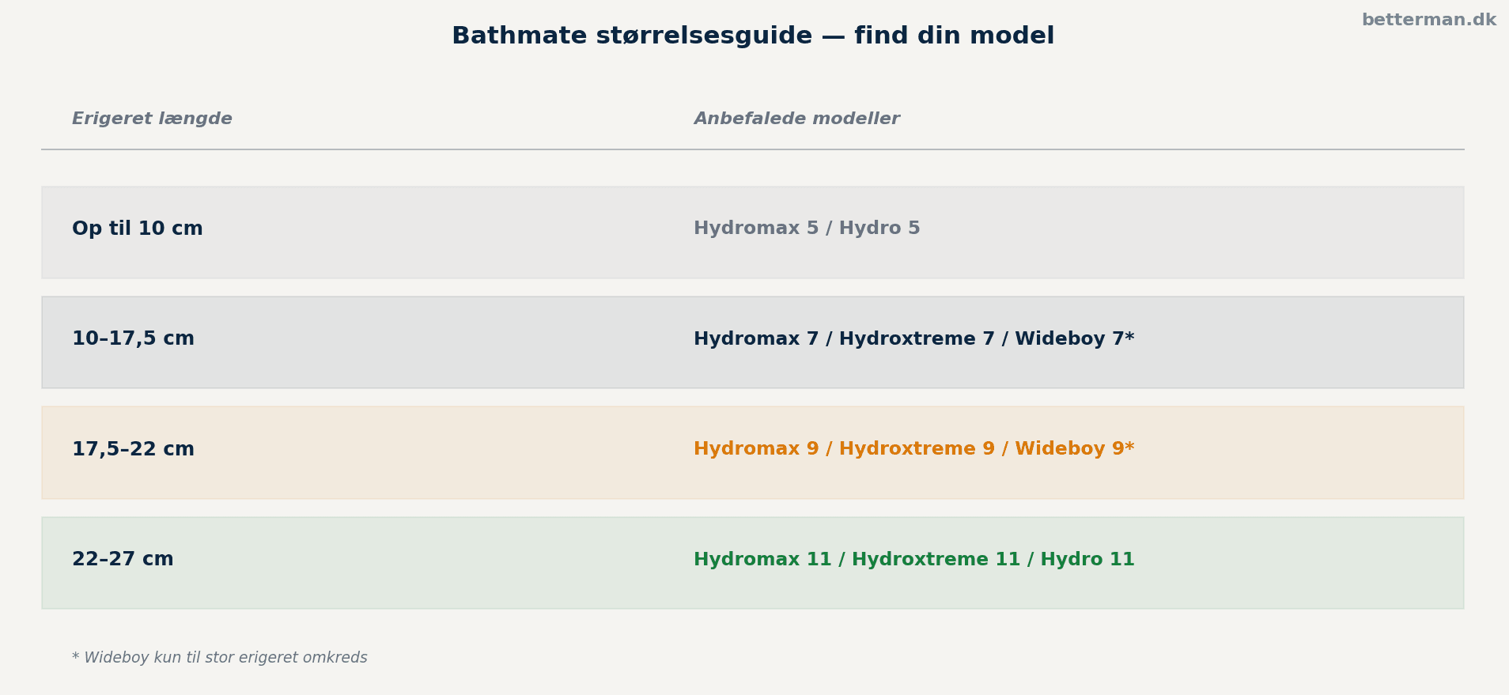
Task: Click the 'Erigeret længde' column header
Action: (152, 119)
